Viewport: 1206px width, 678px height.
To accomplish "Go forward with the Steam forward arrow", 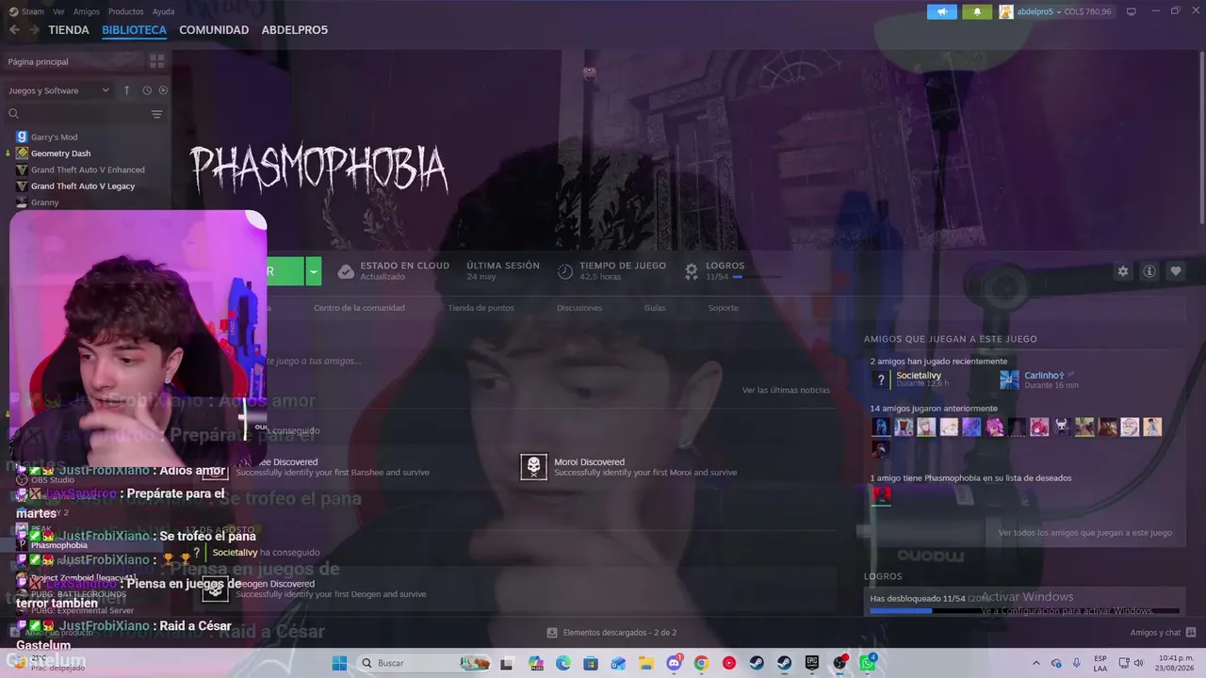I will coord(35,30).
